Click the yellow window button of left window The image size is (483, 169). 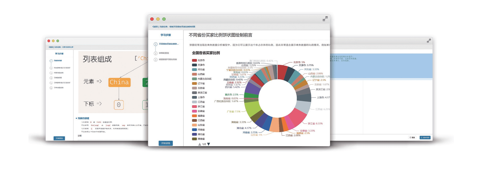click(53, 41)
